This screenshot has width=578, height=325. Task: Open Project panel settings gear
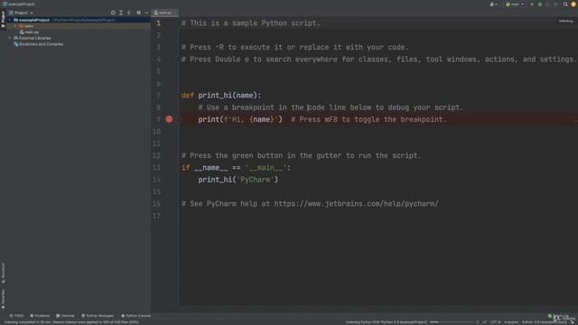(138, 13)
